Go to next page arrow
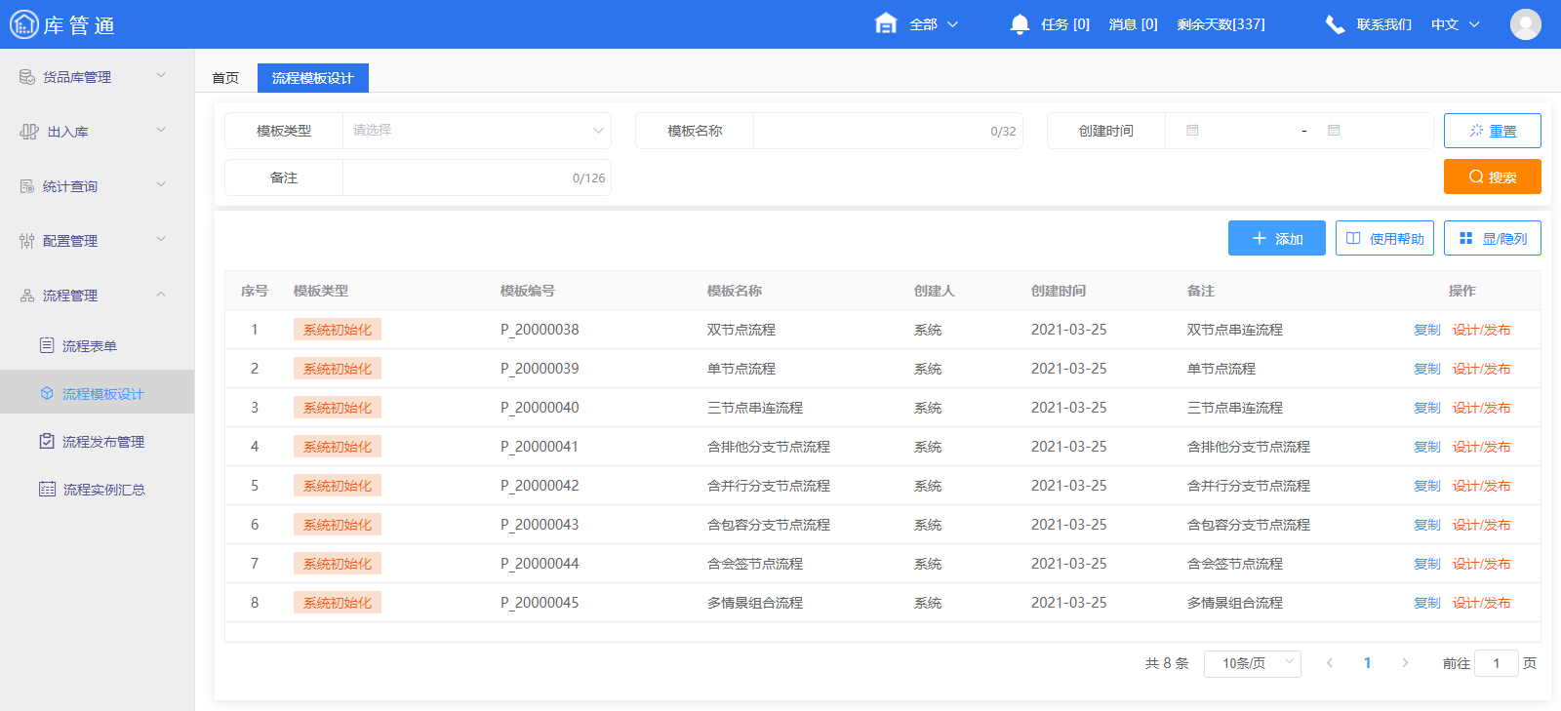This screenshot has height=711, width=1561. click(x=1405, y=663)
